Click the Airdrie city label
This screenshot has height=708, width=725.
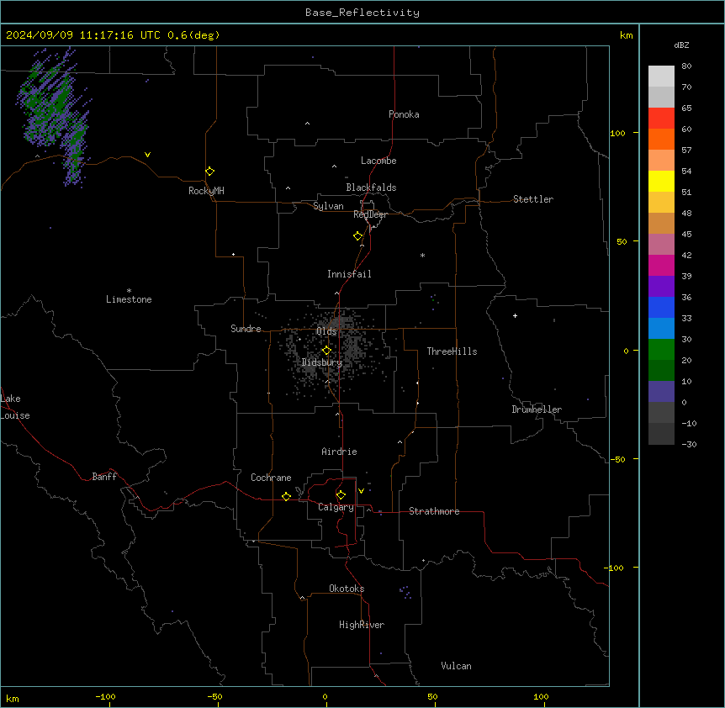[x=339, y=452]
